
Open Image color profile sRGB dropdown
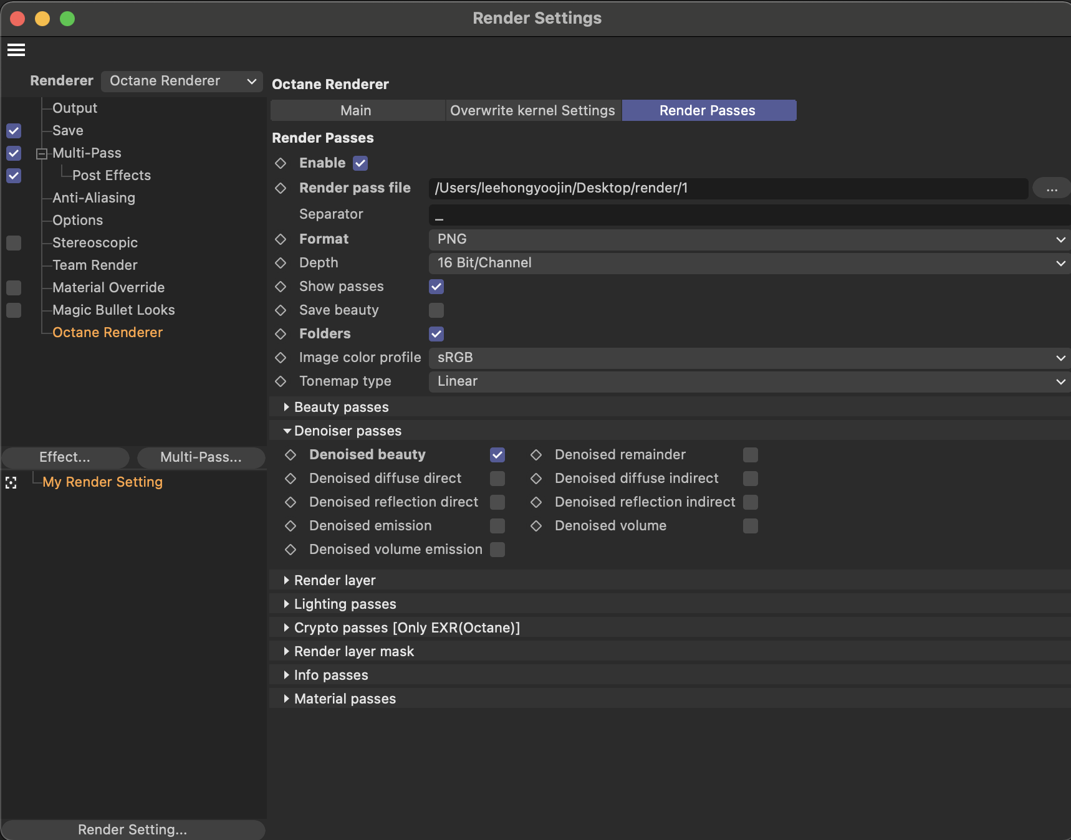pos(749,358)
